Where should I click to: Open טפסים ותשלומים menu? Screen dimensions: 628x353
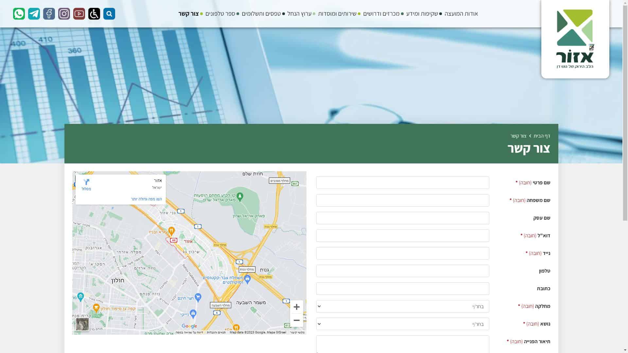pos(261,14)
